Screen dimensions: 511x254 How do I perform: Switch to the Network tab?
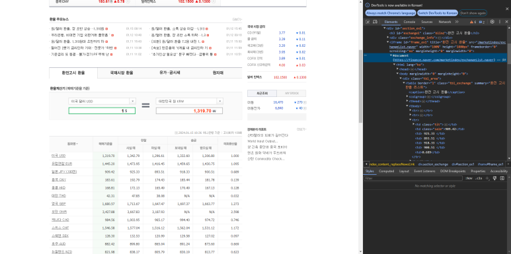tap(444, 22)
